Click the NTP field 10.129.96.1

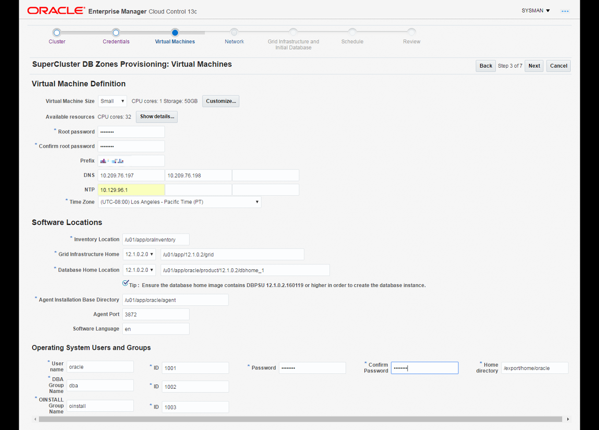click(x=132, y=190)
